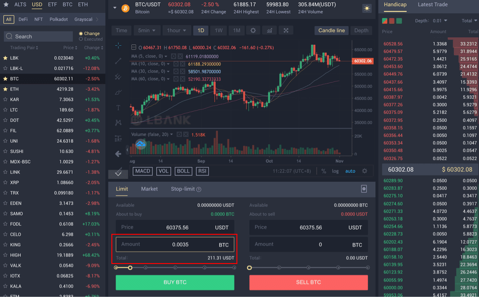Toggle percentage scale on the chart

pos(324,171)
